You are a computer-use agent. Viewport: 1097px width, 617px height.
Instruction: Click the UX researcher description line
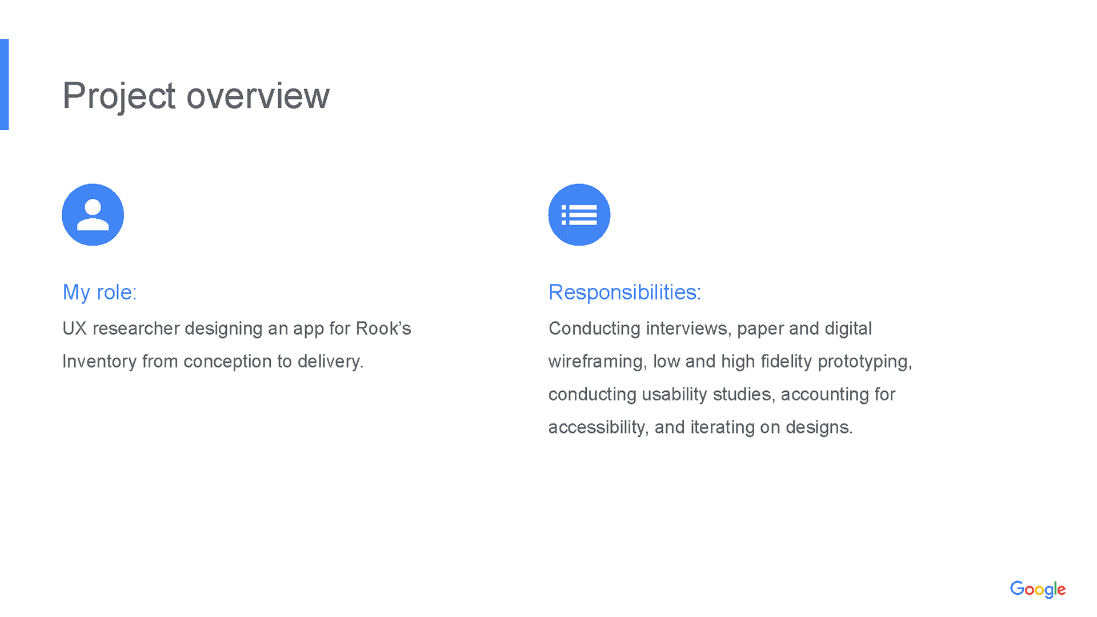[x=237, y=328]
